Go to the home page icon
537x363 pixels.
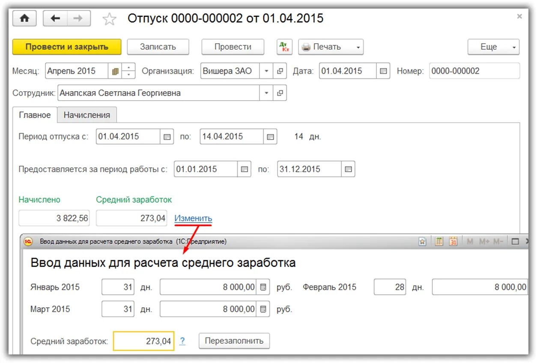click(x=25, y=18)
